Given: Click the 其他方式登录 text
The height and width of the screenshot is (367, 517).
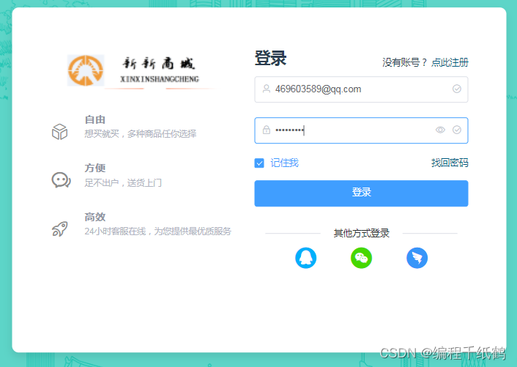Looking at the screenshot, I should [361, 233].
